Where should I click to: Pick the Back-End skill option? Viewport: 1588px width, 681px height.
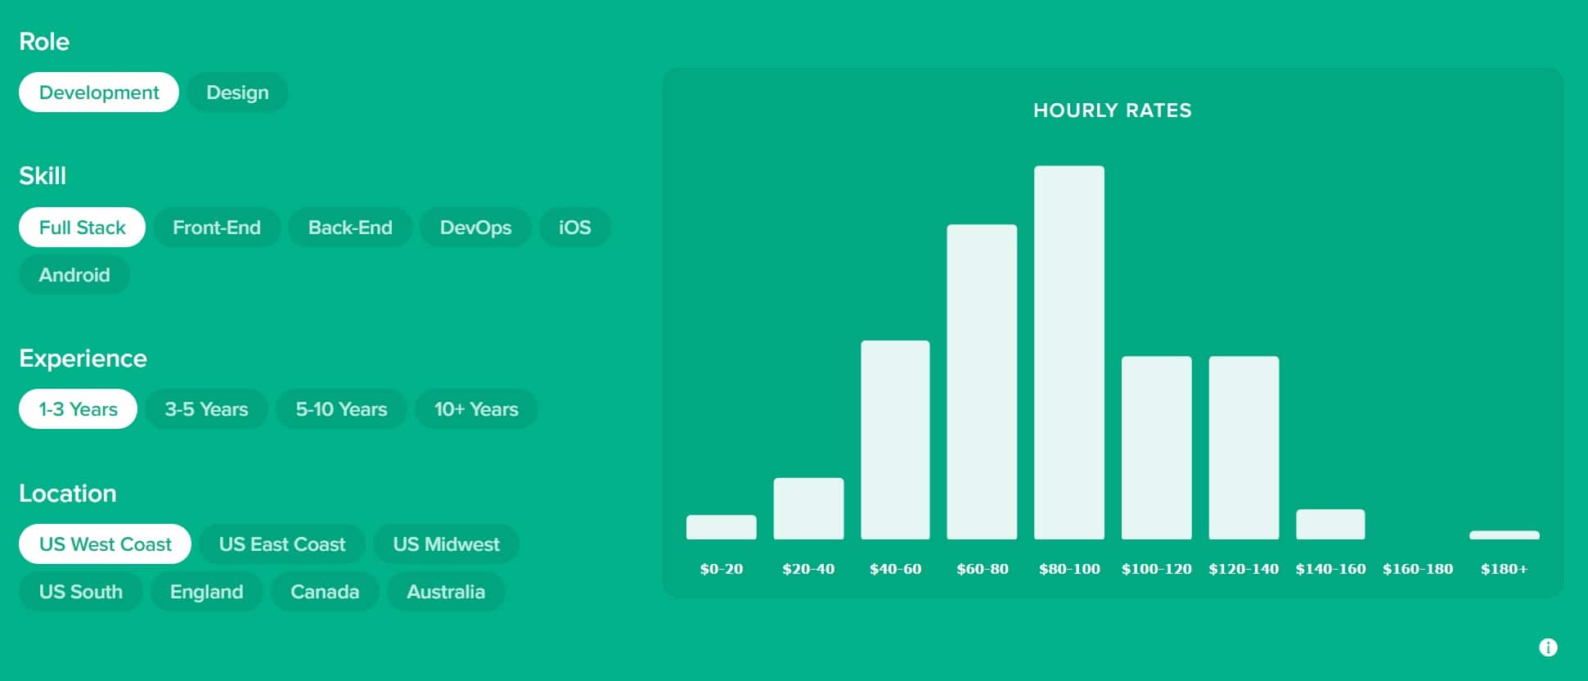coord(350,228)
